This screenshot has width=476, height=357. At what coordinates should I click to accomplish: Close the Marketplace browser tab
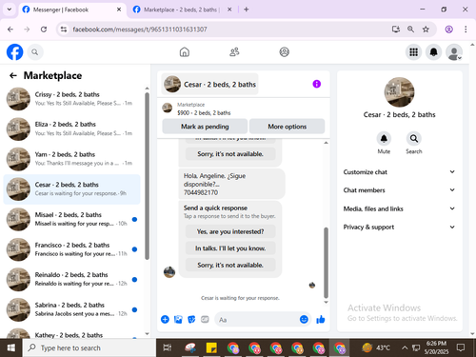click(229, 10)
